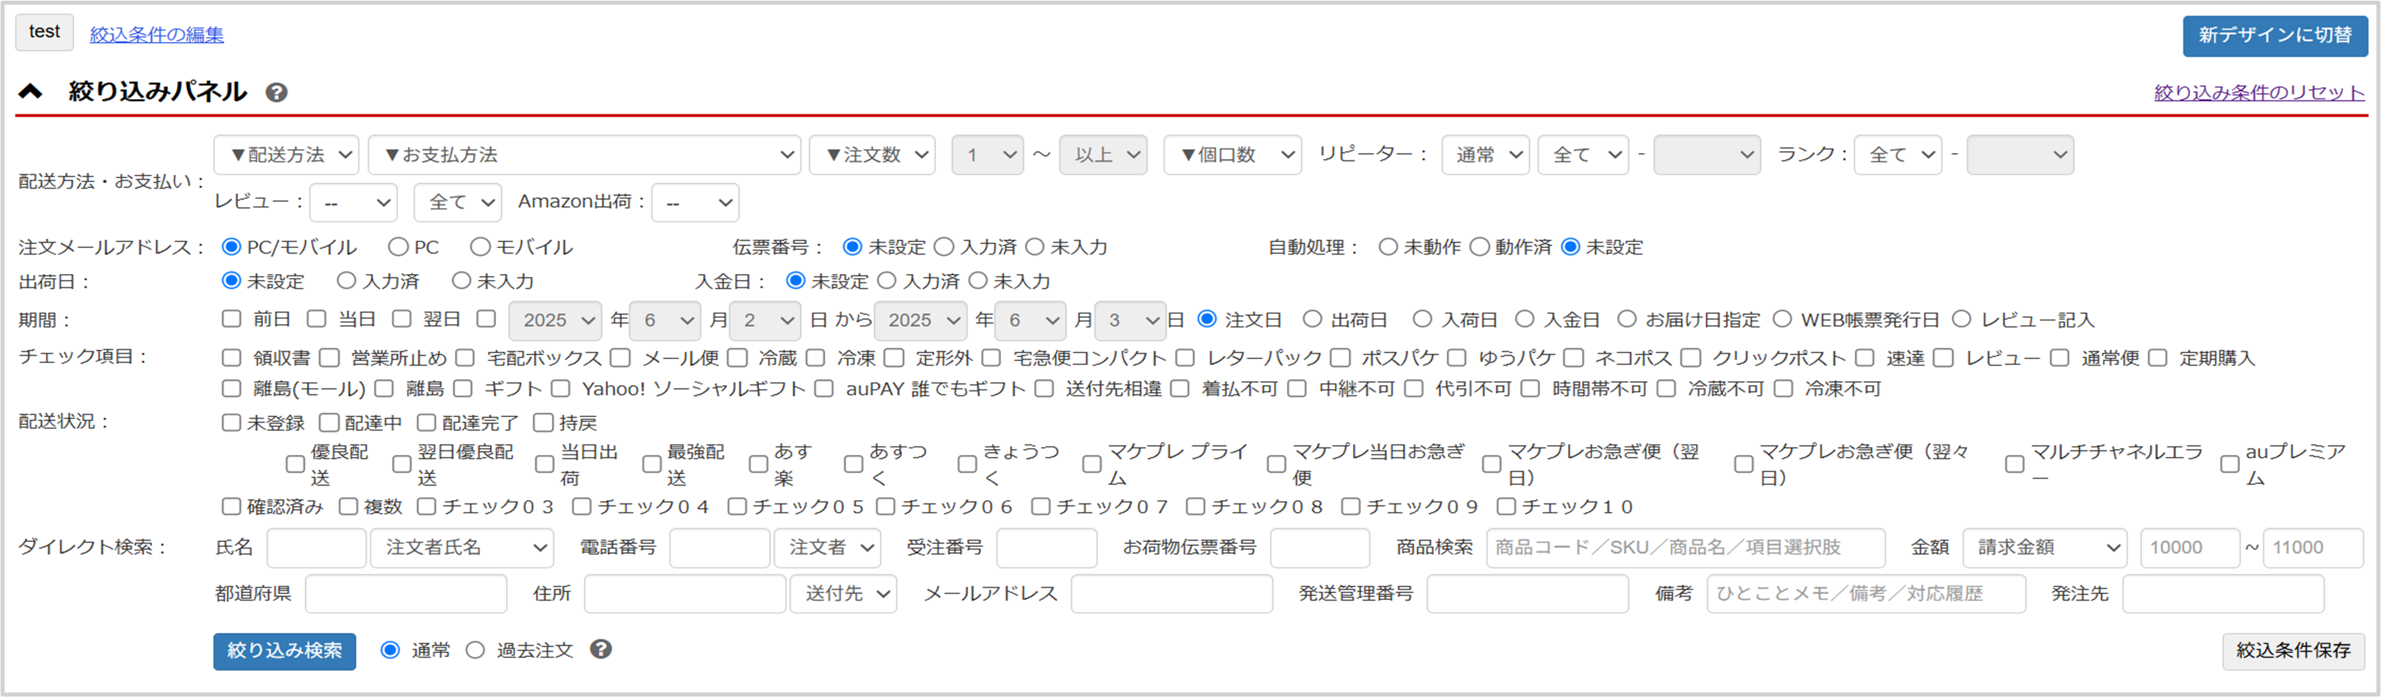
Task: Select モバイル radio for 注文メールアドレス
Action: click(x=479, y=247)
